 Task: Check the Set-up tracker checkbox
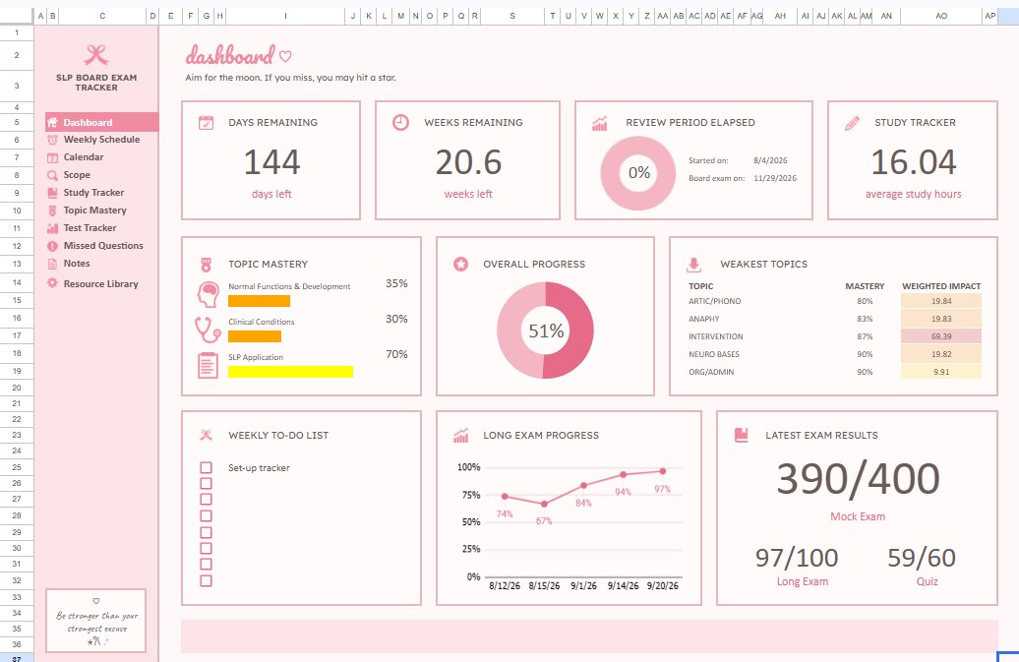click(206, 468)
